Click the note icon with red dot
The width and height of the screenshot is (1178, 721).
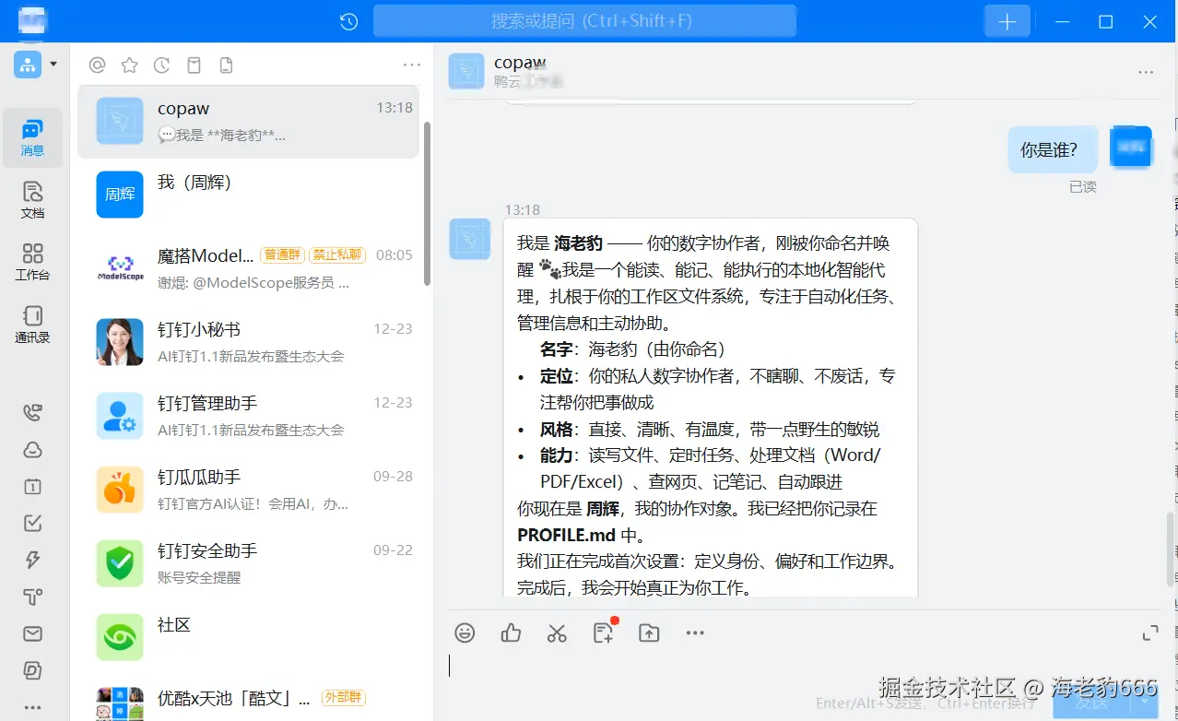point(604,632)
